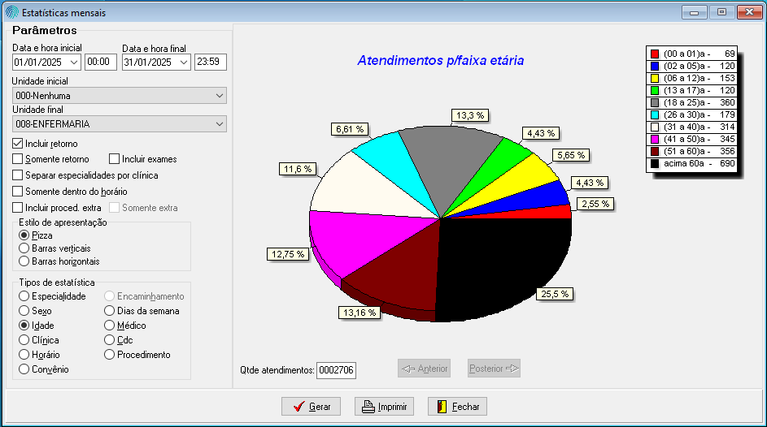Click the Imprimir printer button

click(384, 407)
